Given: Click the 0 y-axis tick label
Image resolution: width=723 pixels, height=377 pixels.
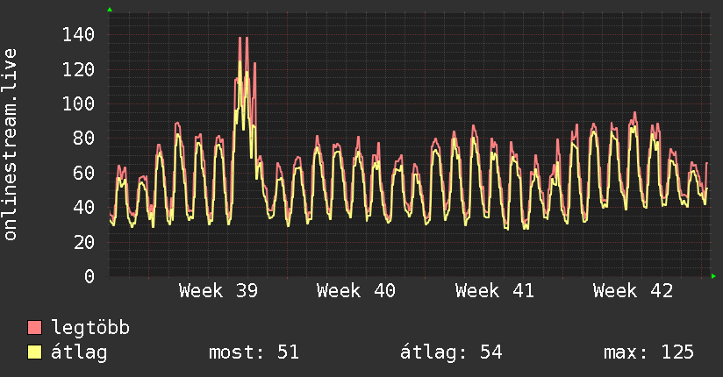Looking at the screenshot, I should click(89, 276).
